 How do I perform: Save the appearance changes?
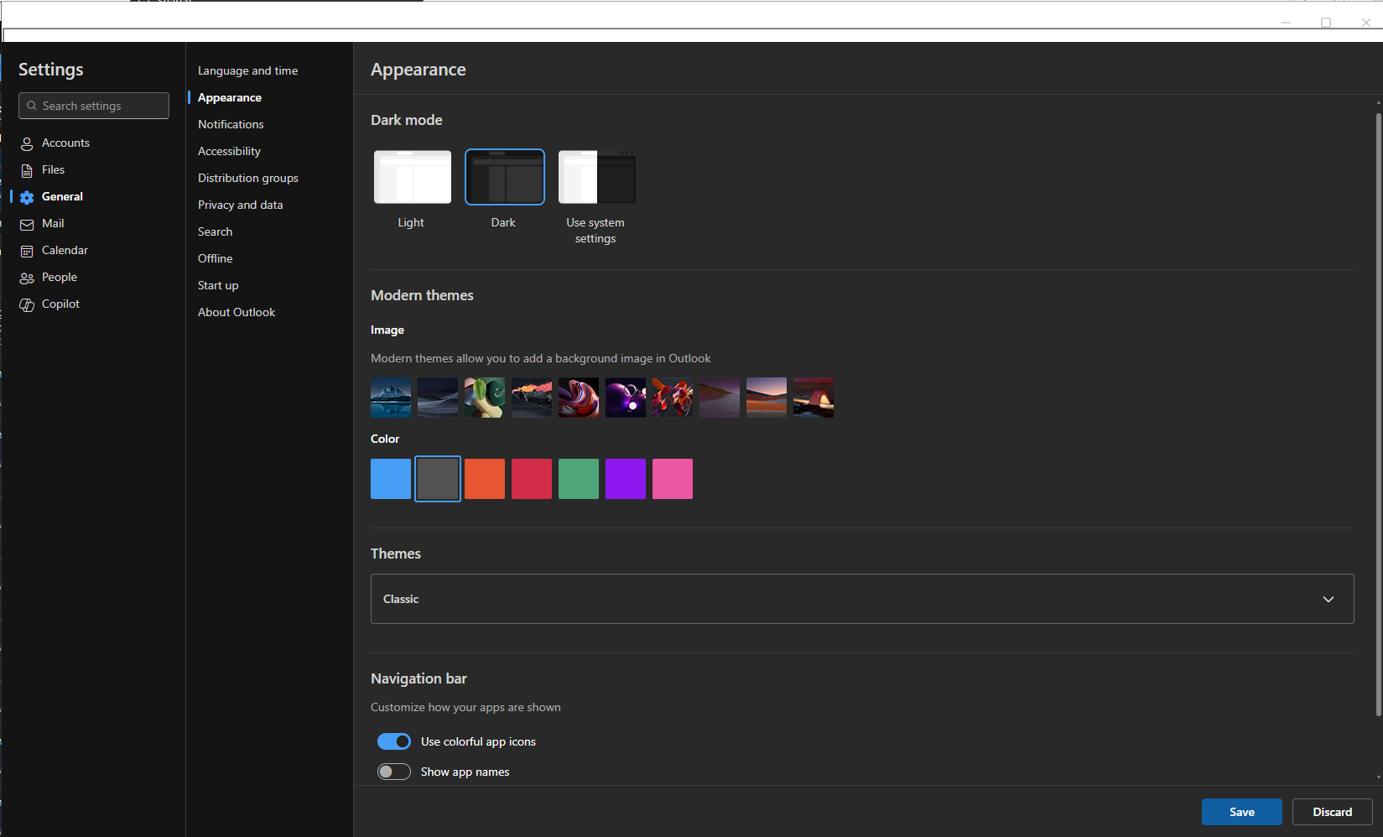(x=1242, y=812)
